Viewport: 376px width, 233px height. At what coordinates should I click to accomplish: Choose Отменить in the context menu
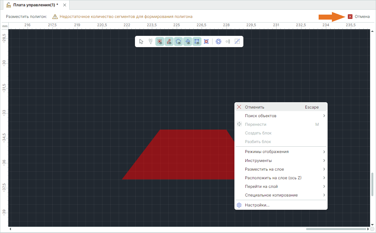click(x=255, y=107)
